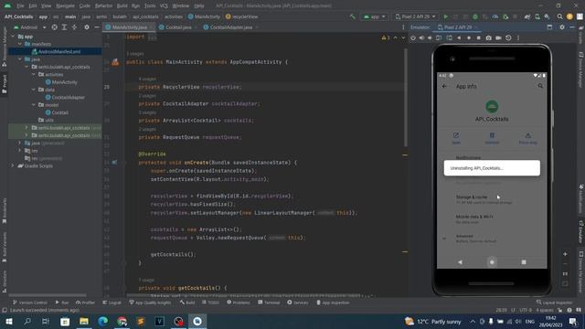
Task: Click the editor vertical scrollbar
Action: tap(405, 98)
